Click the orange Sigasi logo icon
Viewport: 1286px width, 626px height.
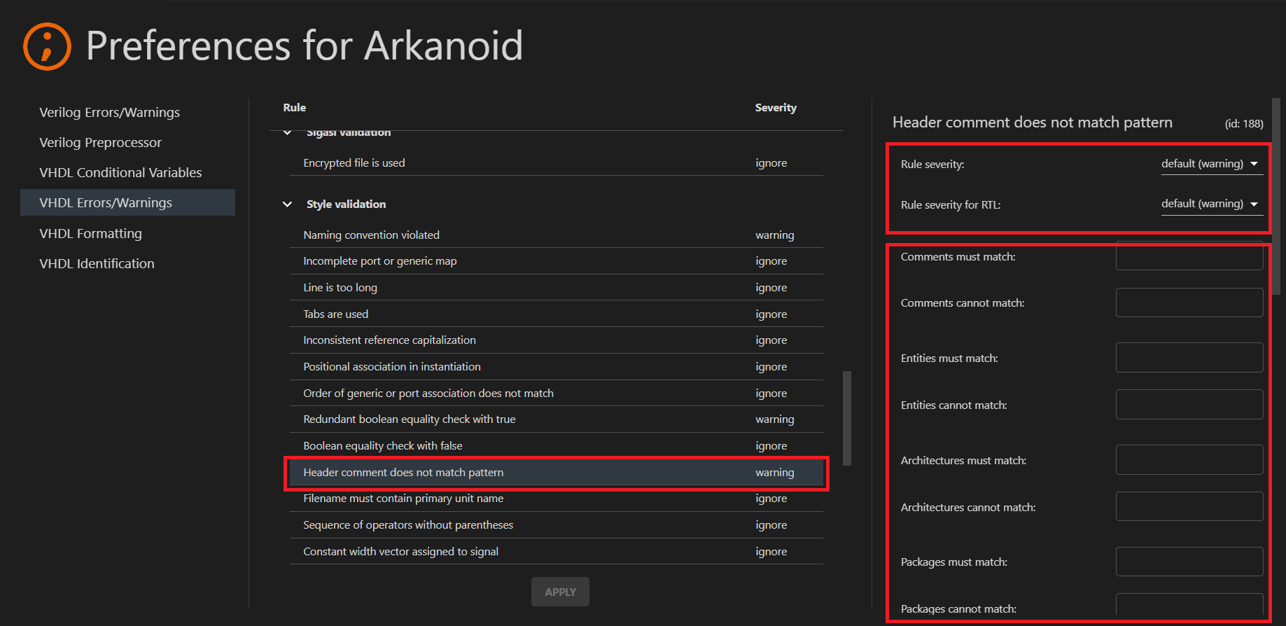(47, 47)
